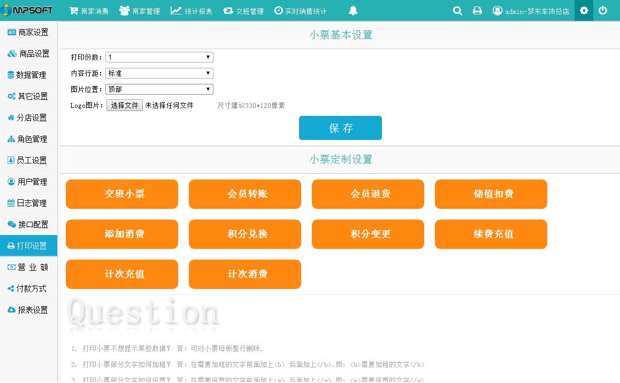Expand the 打印份数 dropdown

159,57
